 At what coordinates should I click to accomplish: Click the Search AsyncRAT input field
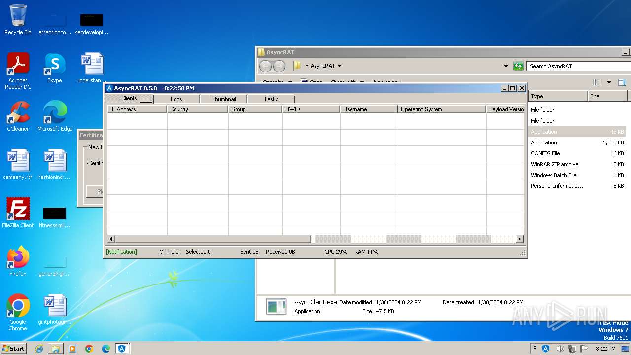578,66
